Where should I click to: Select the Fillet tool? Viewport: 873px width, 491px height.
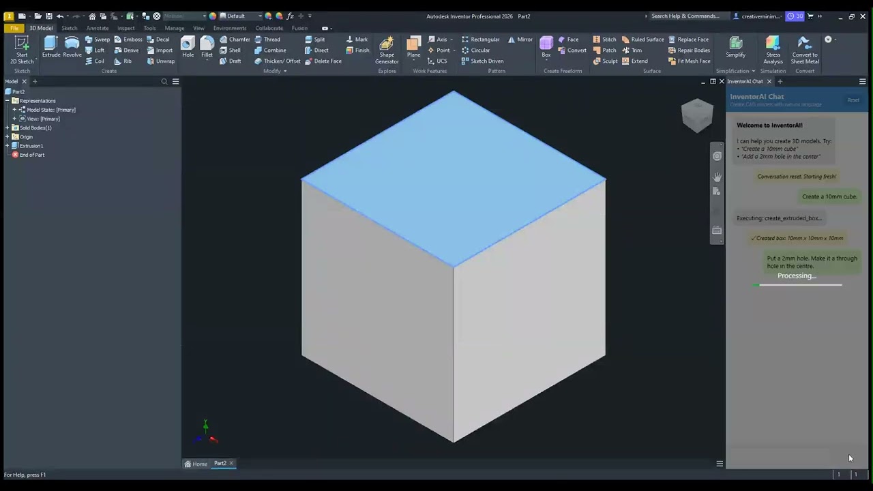(207, 48)
